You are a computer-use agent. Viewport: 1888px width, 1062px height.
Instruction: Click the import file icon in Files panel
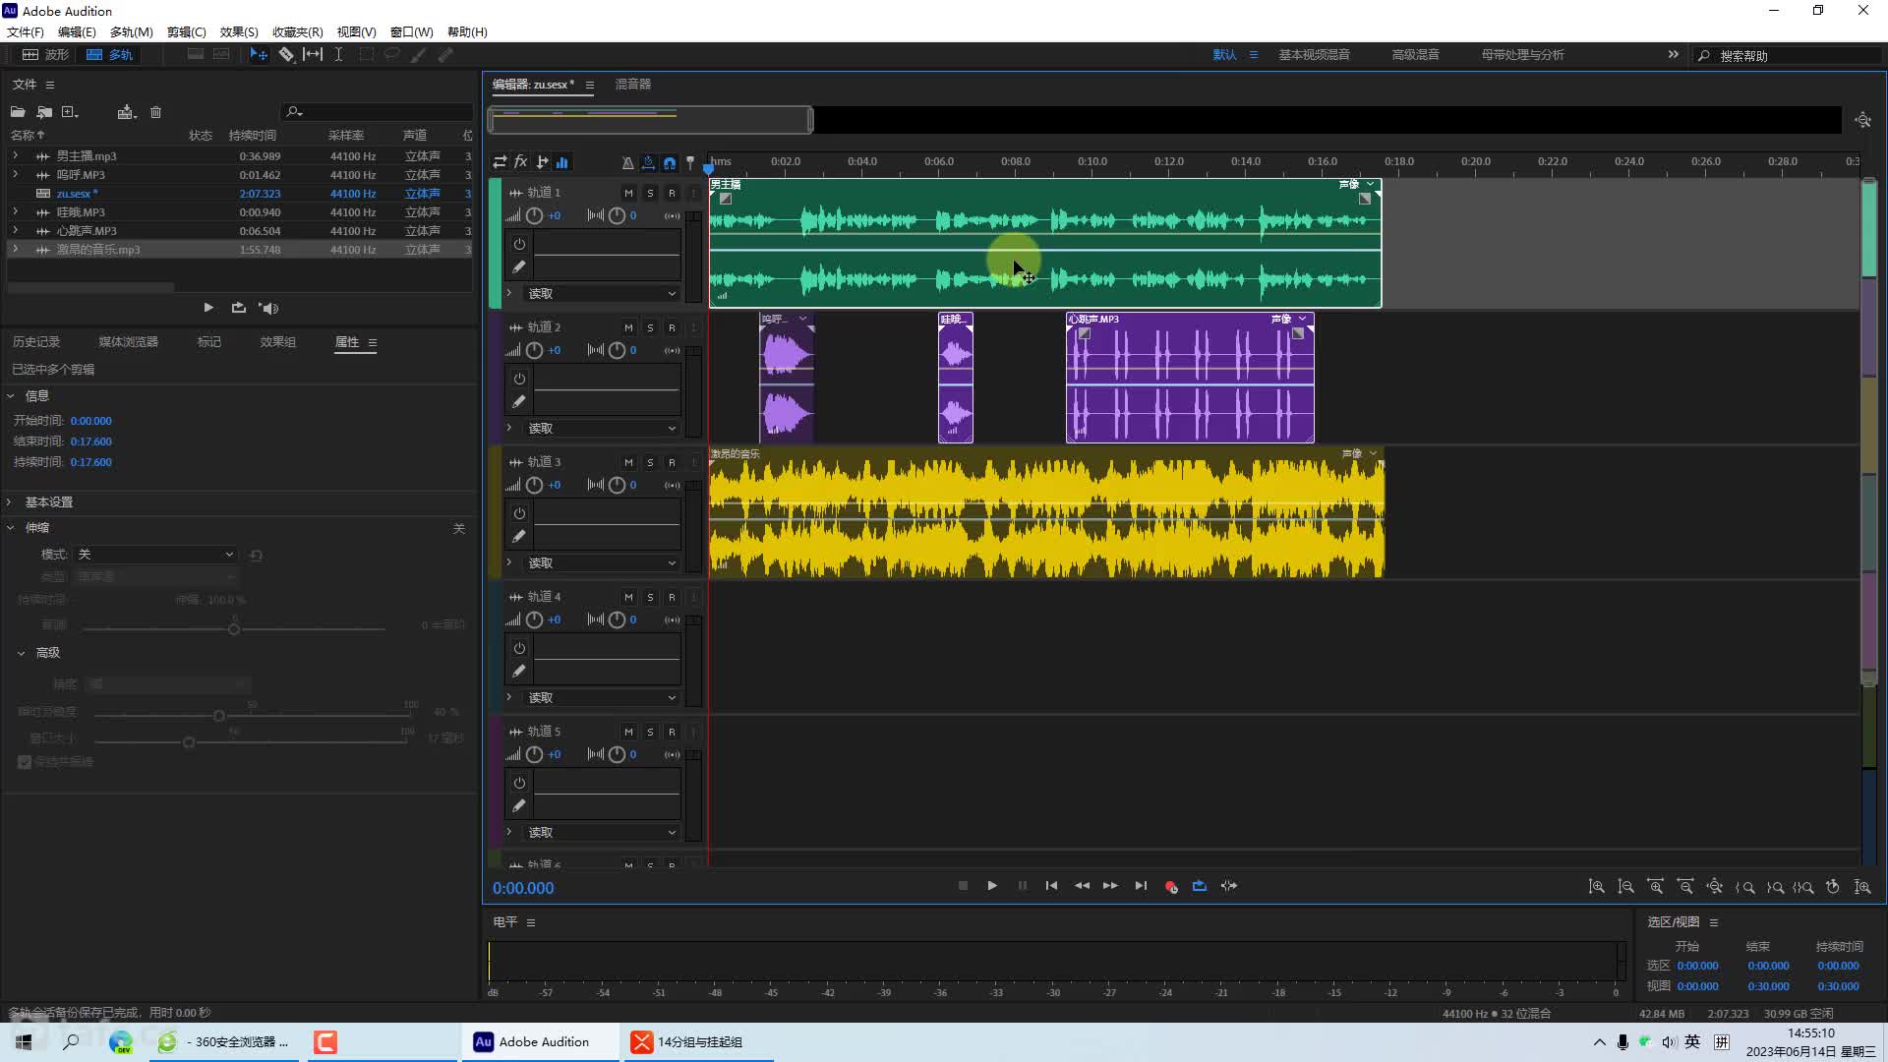(44, 112)
